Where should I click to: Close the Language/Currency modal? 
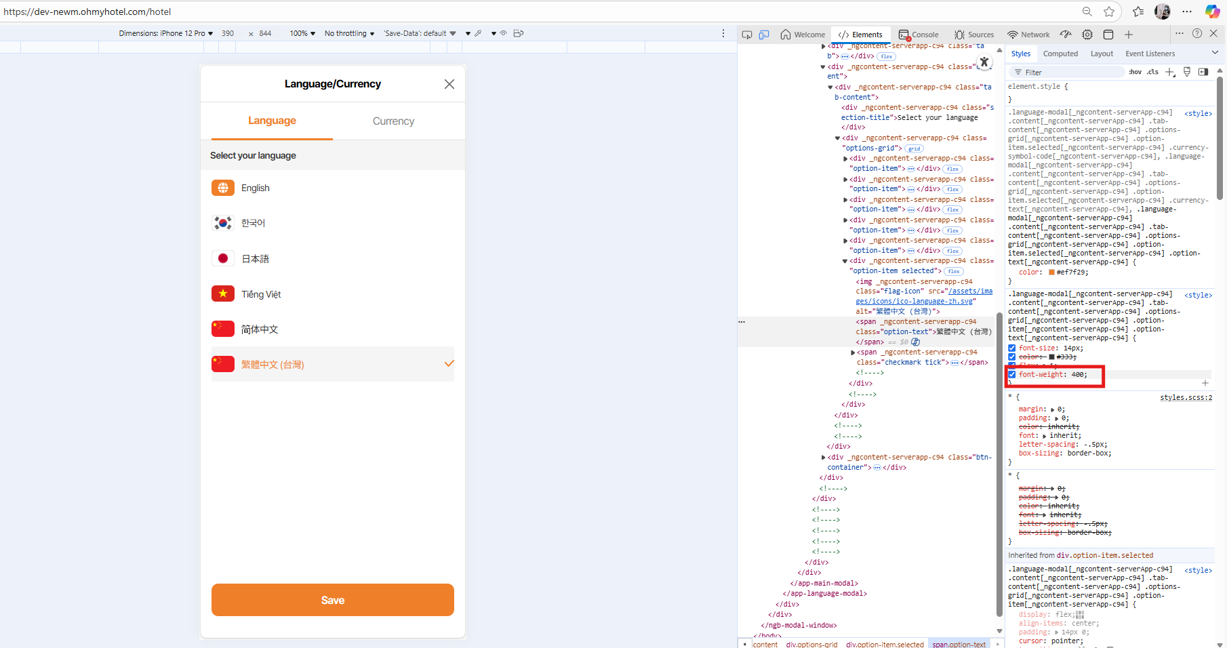tap(449, 84)
